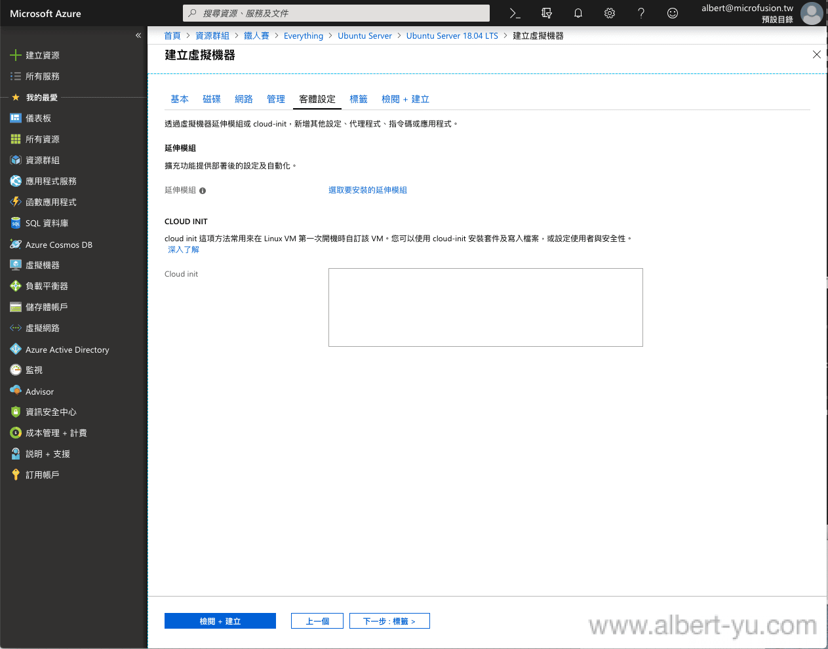Viewport: 828px width, 649px height.
Task: Collapse the left sidebar menu
Action: tap(138, 35)
